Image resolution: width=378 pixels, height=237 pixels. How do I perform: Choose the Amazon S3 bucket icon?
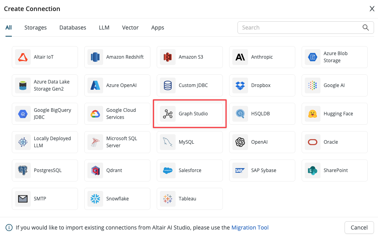pyautogui.click(x=168, y=57)
